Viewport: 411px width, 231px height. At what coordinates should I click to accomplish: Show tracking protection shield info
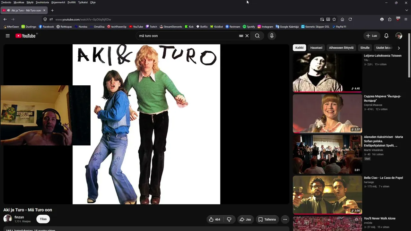(x=45, y=19)
